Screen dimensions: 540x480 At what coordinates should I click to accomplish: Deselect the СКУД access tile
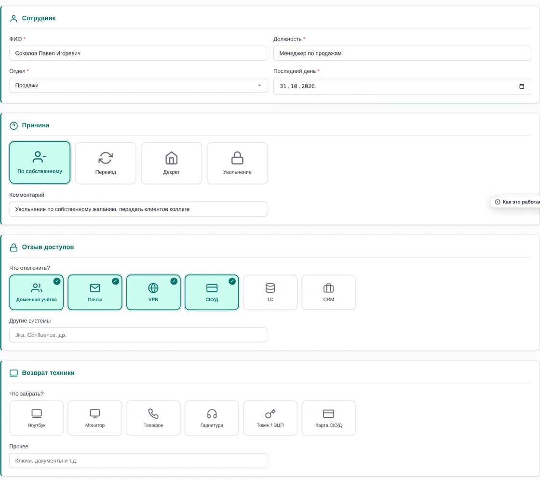point(212,292)
